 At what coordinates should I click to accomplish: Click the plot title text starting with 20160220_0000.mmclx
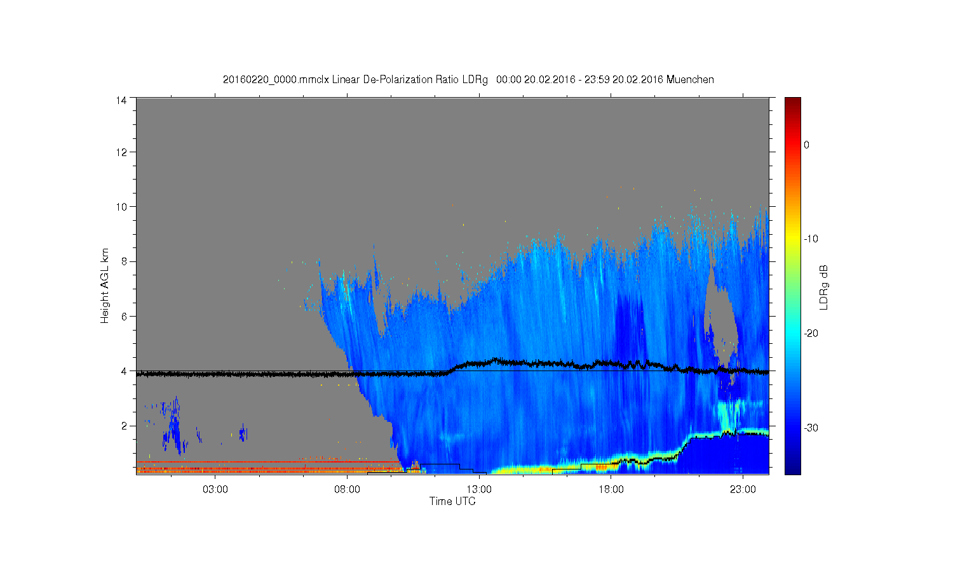468,80
